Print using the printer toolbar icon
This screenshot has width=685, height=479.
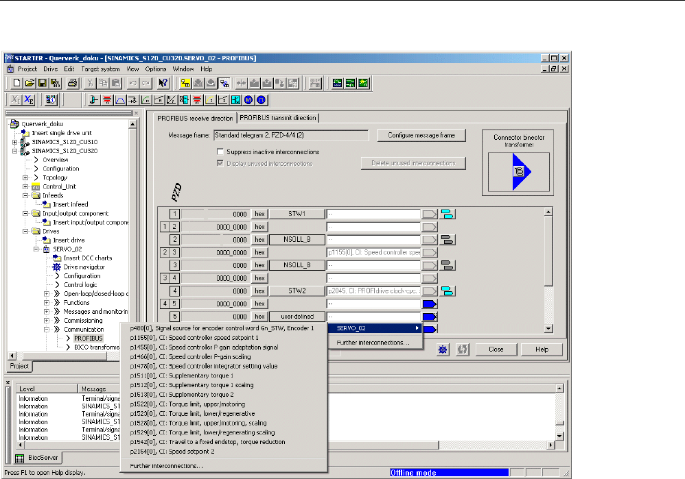pyautogui.click(x=73, y=83)
